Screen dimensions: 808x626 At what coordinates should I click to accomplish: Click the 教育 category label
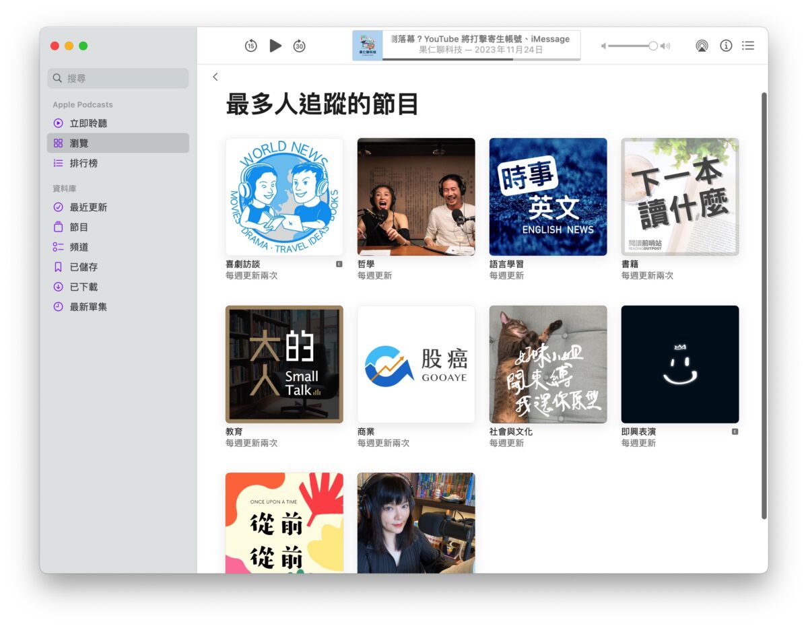[x=234, y=432]
